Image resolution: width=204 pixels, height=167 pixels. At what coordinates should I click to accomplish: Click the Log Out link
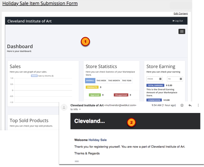pos(178,21)
